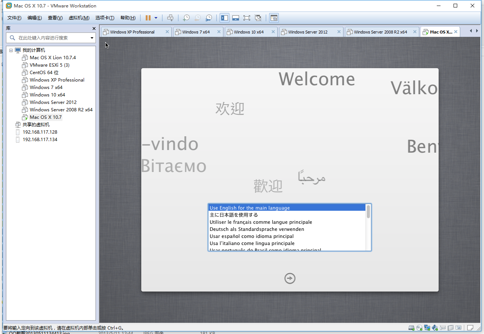Select CentOS 64 位 in the library

pos(44,73)
